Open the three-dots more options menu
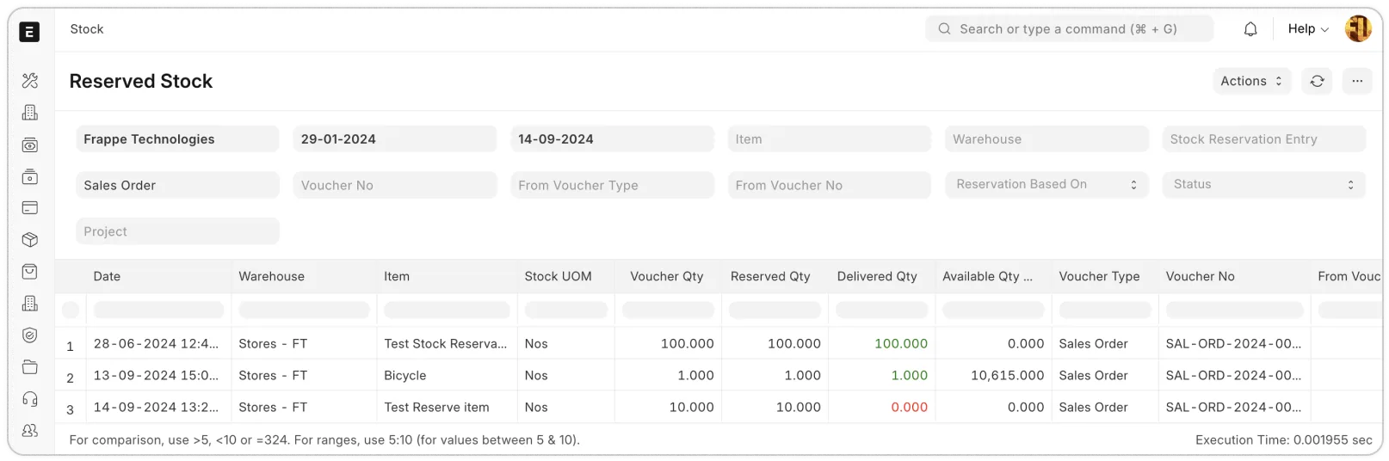The height and width of the screenshot is (461, 1389). point(1357,81)
